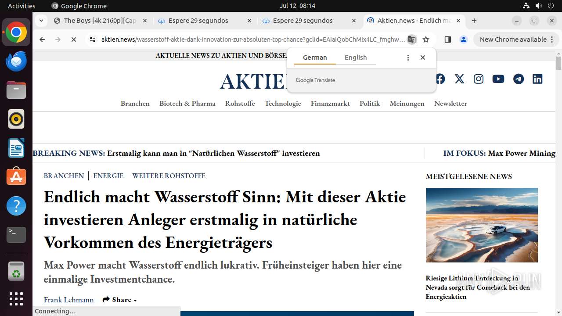View site information icon in address bar
Viewport: 562px width, 316px height.
[92, 39]
